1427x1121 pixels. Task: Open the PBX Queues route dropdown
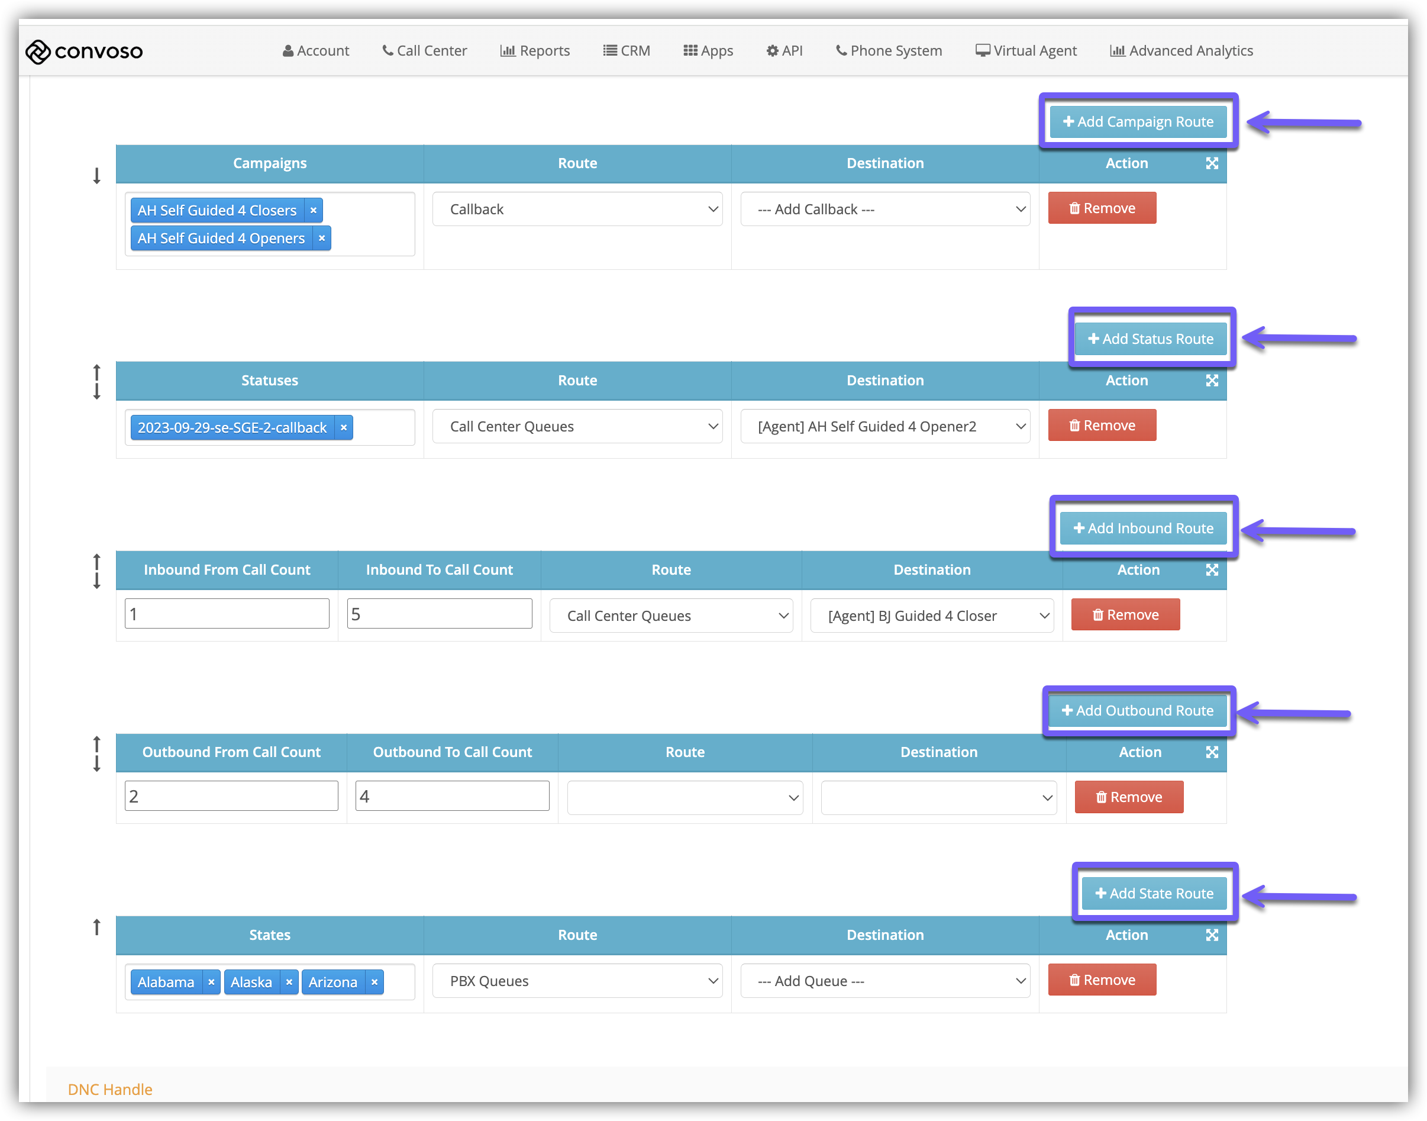577,981
